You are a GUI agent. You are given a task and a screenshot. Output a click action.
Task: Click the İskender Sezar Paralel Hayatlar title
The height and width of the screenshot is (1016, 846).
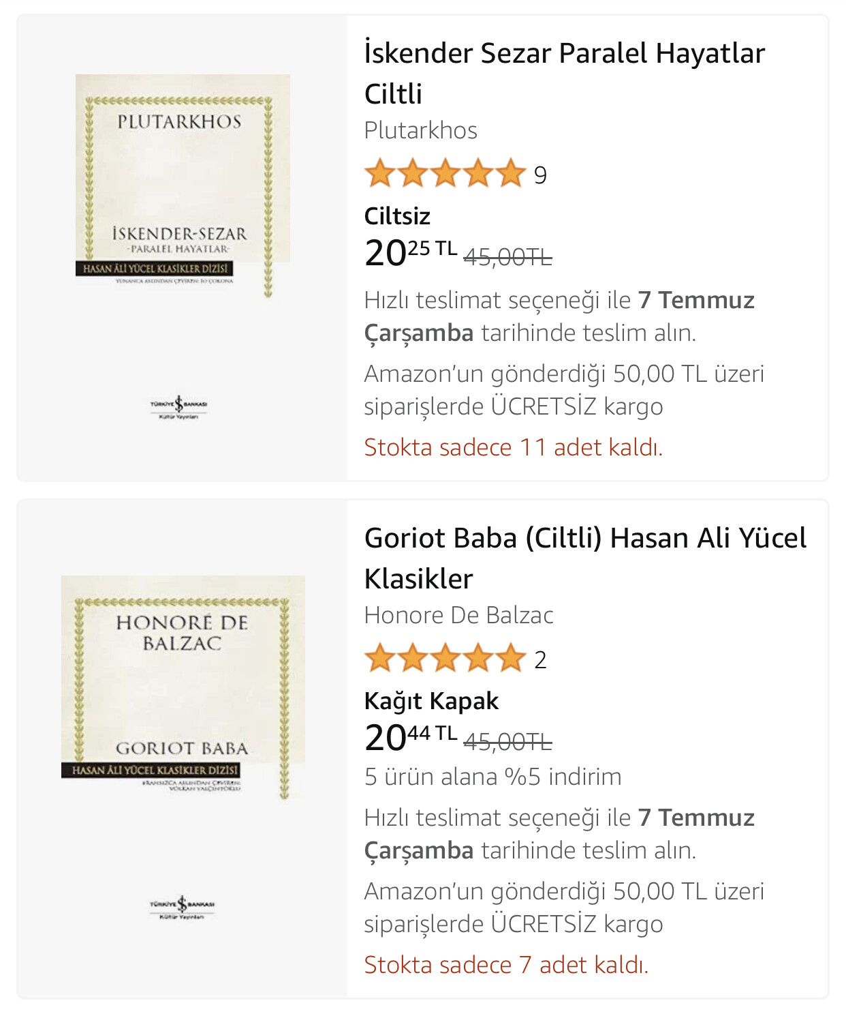tap(564, 72)
